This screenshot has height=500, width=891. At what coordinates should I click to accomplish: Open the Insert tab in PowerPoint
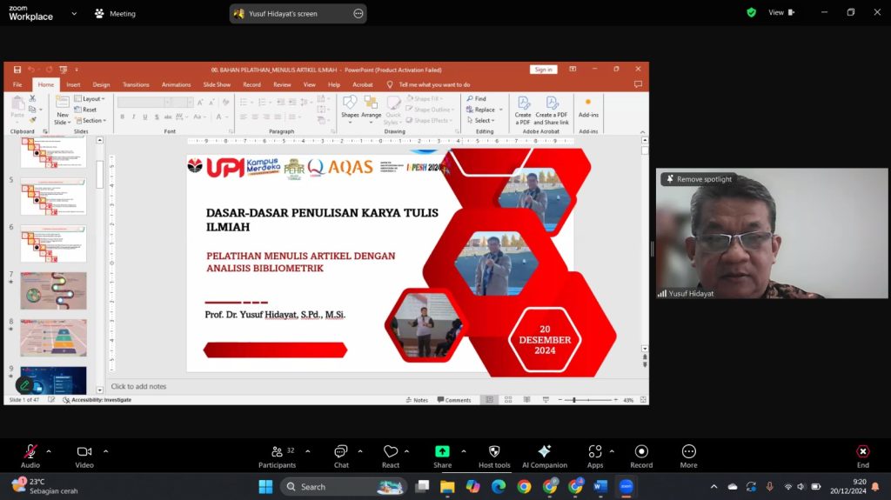pos(73,84)
